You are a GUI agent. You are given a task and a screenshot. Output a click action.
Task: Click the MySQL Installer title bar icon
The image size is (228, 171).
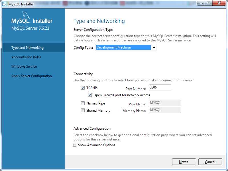[5, 4]
